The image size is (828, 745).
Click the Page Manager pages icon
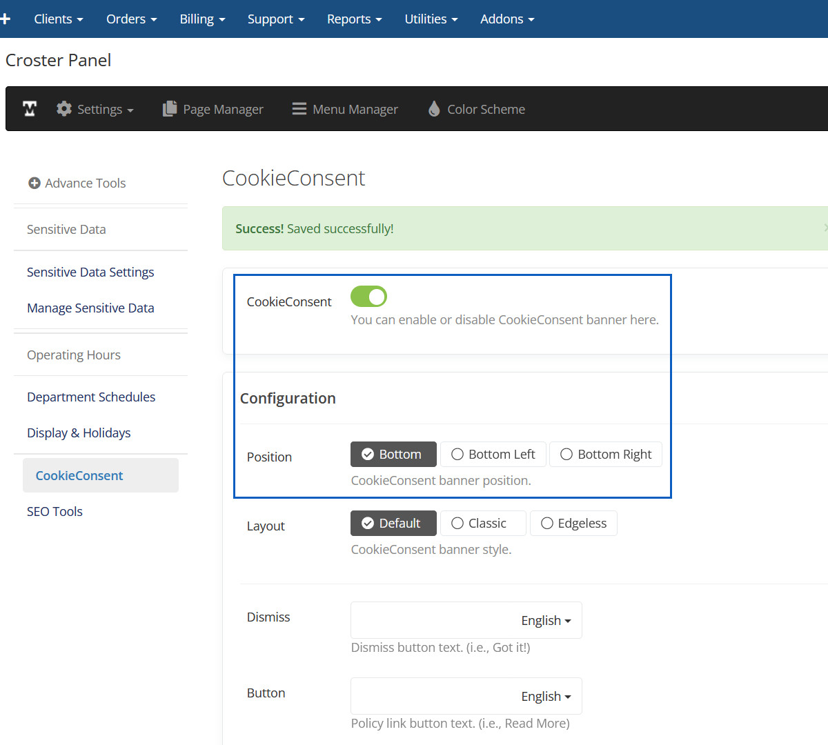tap(170, 109)
